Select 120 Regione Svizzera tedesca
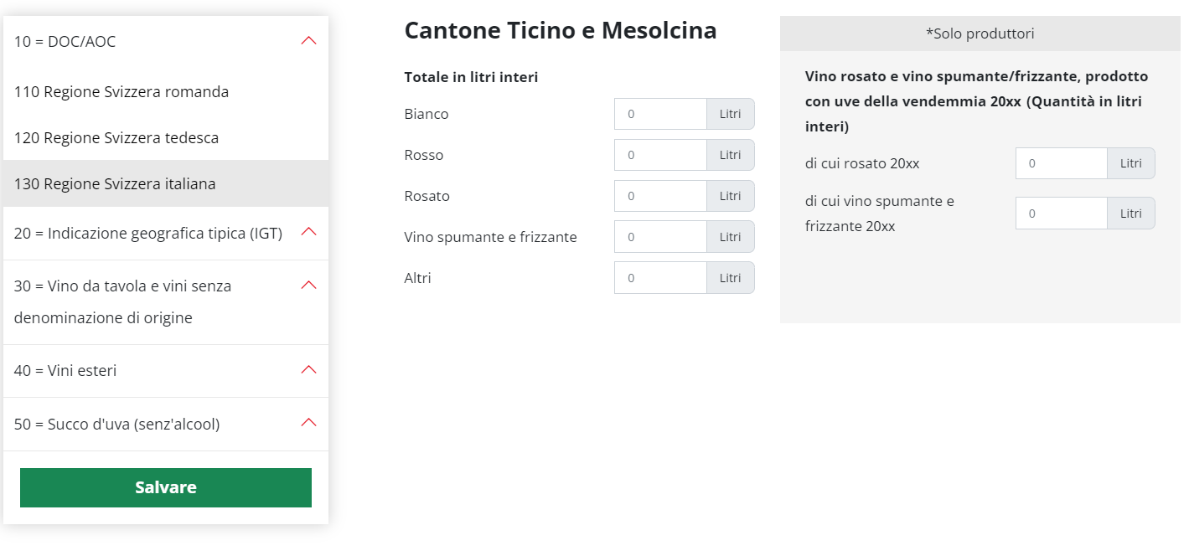This screenshot has height=556, width=1189. click(x=116, y=137)
